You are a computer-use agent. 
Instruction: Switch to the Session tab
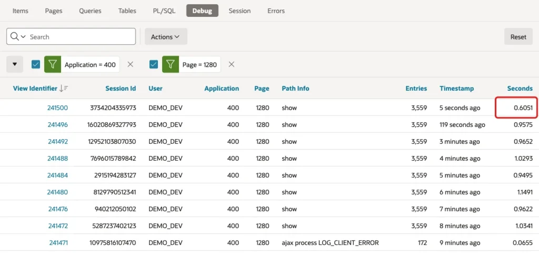[239, 11]
